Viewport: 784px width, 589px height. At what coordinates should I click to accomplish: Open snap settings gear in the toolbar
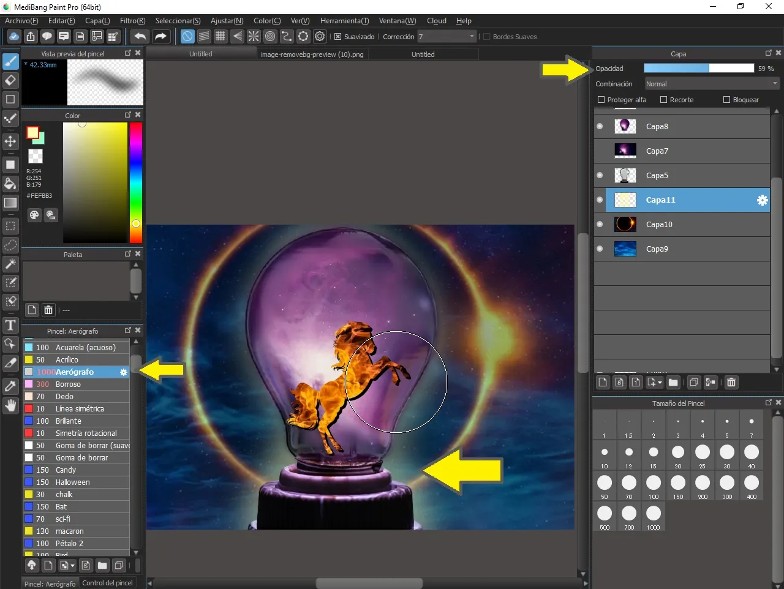pos(320,37)
